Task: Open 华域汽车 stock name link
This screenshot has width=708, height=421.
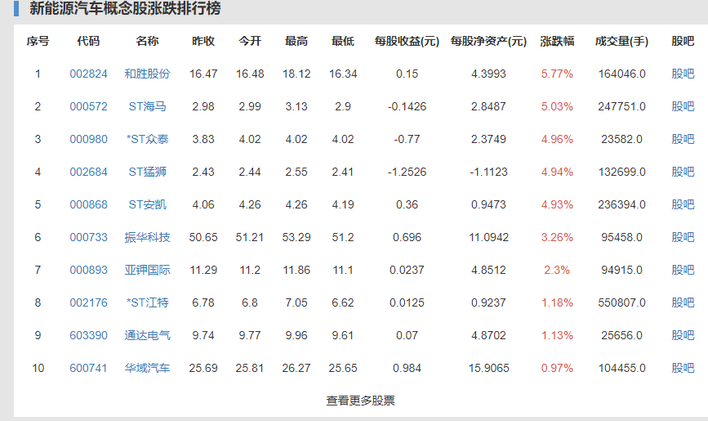Action: tap(147, 368)
